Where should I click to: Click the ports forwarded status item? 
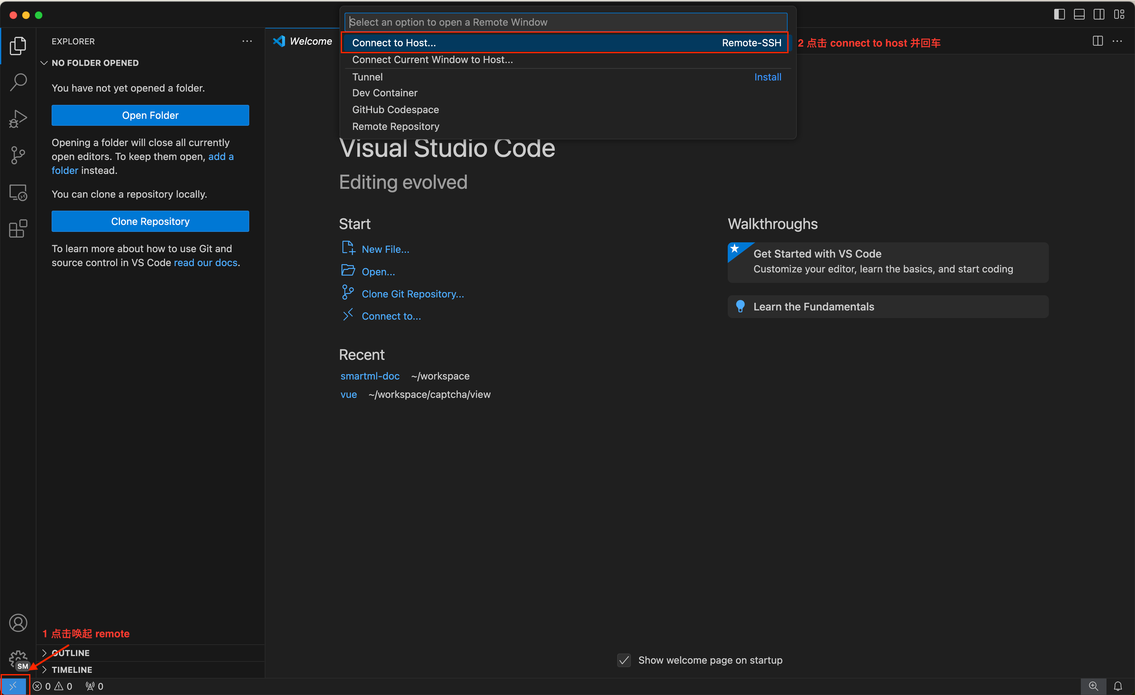pyautogui.click(x=94, y=686)
